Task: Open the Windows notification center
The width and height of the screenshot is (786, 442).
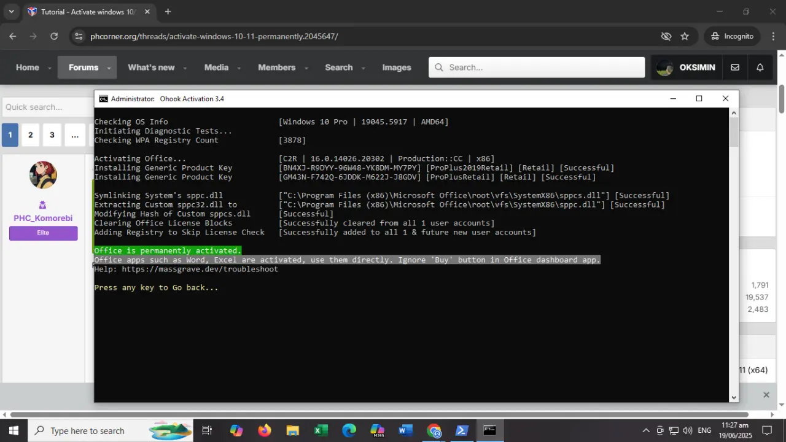Action: click(767, 430)
